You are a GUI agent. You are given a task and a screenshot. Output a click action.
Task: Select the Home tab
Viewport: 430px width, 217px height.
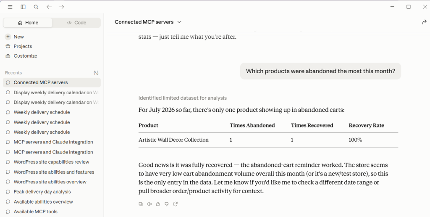pyautogui.click(x=28, y=23)
